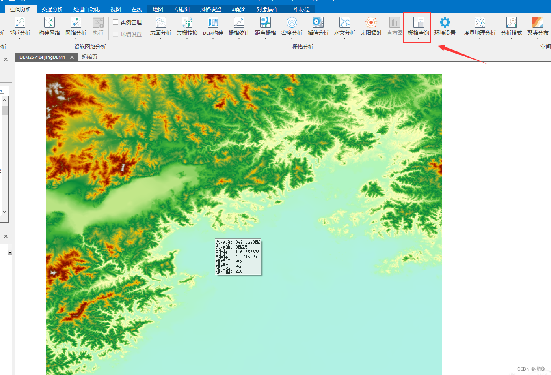Enable the 实例管理 checkbox

click(116, 23)
